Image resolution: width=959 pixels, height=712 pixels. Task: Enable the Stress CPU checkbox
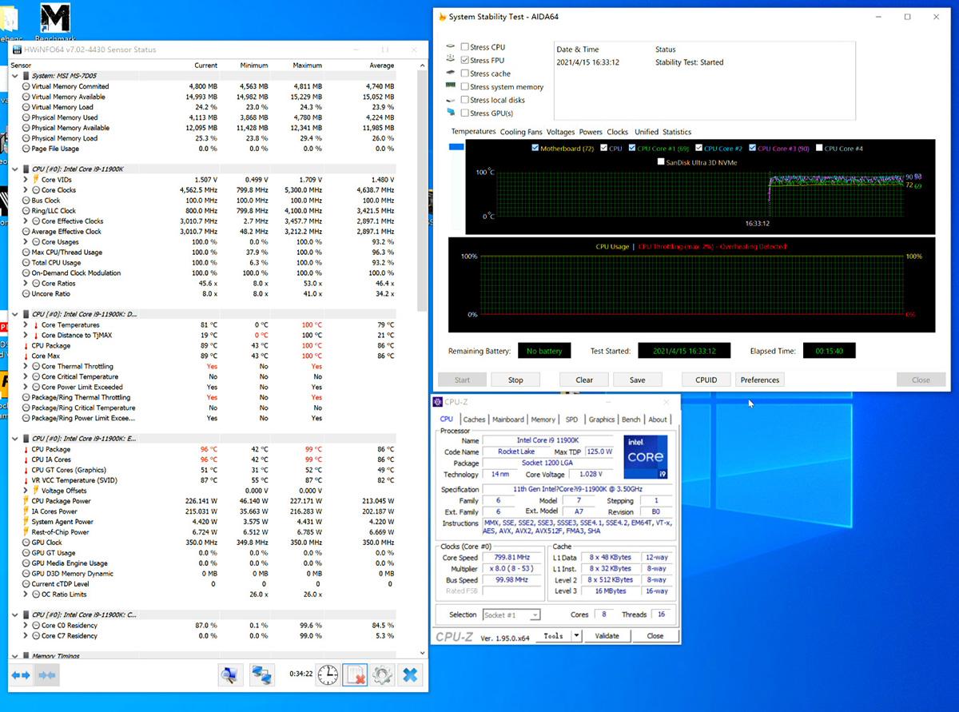click(465, 47)
